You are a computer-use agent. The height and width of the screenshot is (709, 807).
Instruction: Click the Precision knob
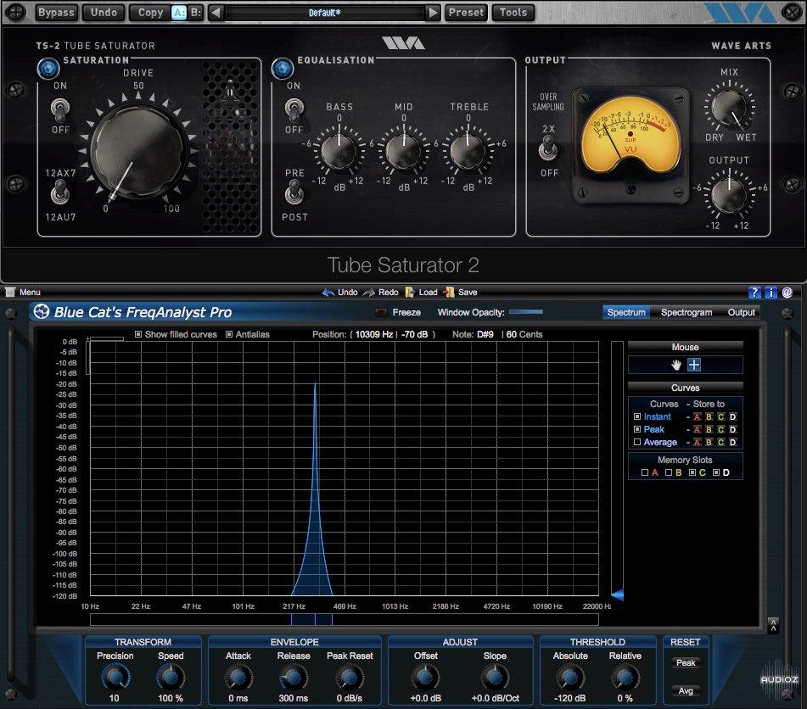[115, 677]
